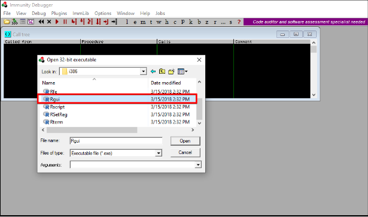
Task: Show windows with the 'w' icon
Action: [159, 22]
